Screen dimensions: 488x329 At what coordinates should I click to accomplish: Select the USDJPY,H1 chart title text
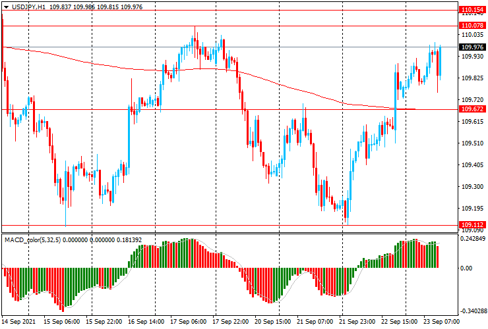pos(28,7)
